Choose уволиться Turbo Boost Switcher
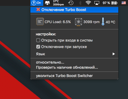 coord(74,76)
